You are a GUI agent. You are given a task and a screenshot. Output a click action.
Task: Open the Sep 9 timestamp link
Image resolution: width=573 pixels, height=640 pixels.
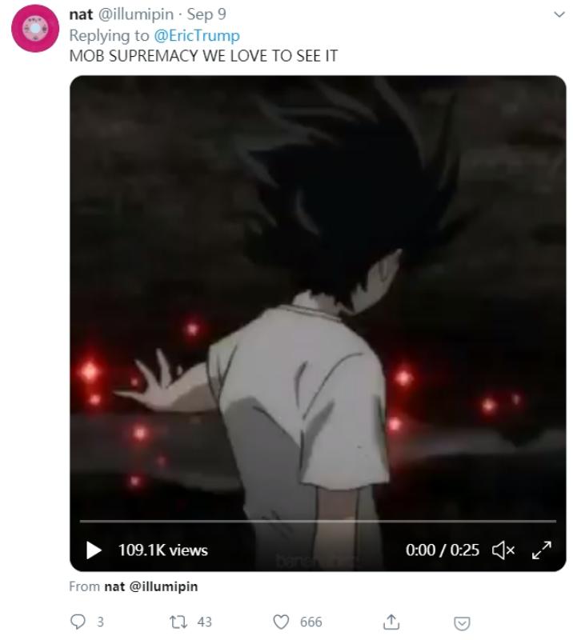tap(206, 14)
